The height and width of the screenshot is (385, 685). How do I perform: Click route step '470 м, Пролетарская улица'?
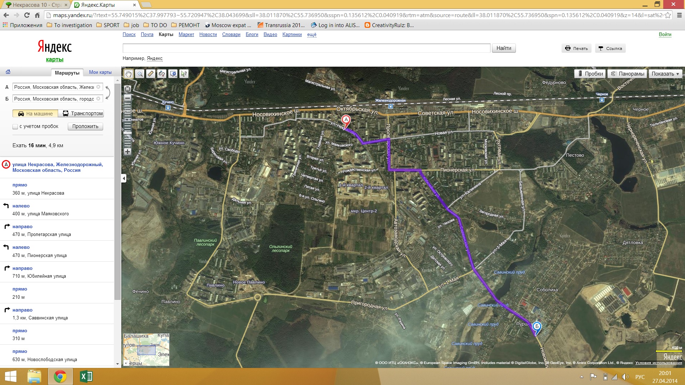[x=57, y=230]
